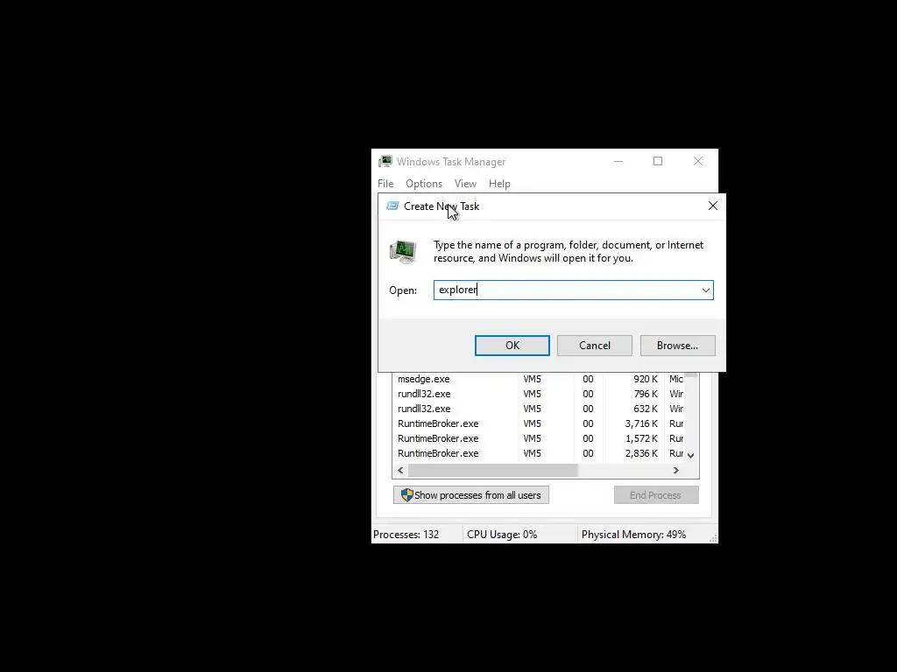Click the Run computer icon in dialog
The height and width of the screenshot is (672, 897).
(x=403, y=251)
